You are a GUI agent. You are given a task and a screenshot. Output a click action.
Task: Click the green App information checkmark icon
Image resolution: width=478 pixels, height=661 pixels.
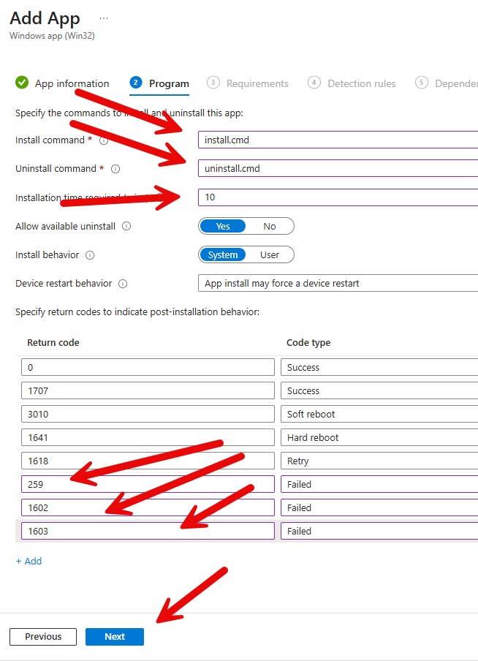coord(22,83)
